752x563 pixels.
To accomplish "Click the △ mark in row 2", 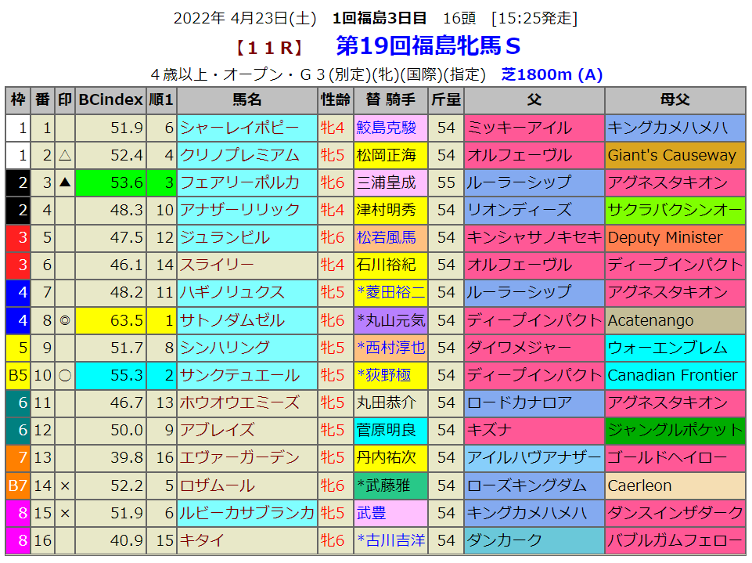I will tap(65, 155).
